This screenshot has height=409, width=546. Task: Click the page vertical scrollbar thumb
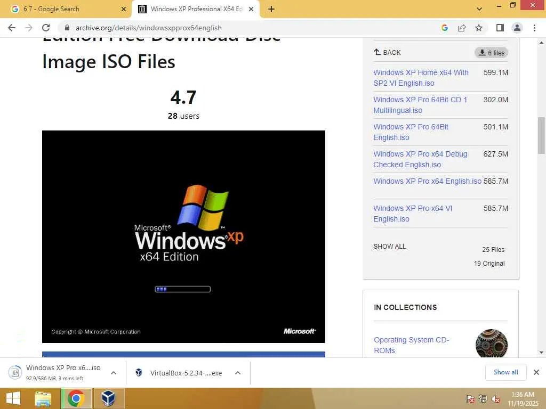pyautogui.click(x=541, y=136)
